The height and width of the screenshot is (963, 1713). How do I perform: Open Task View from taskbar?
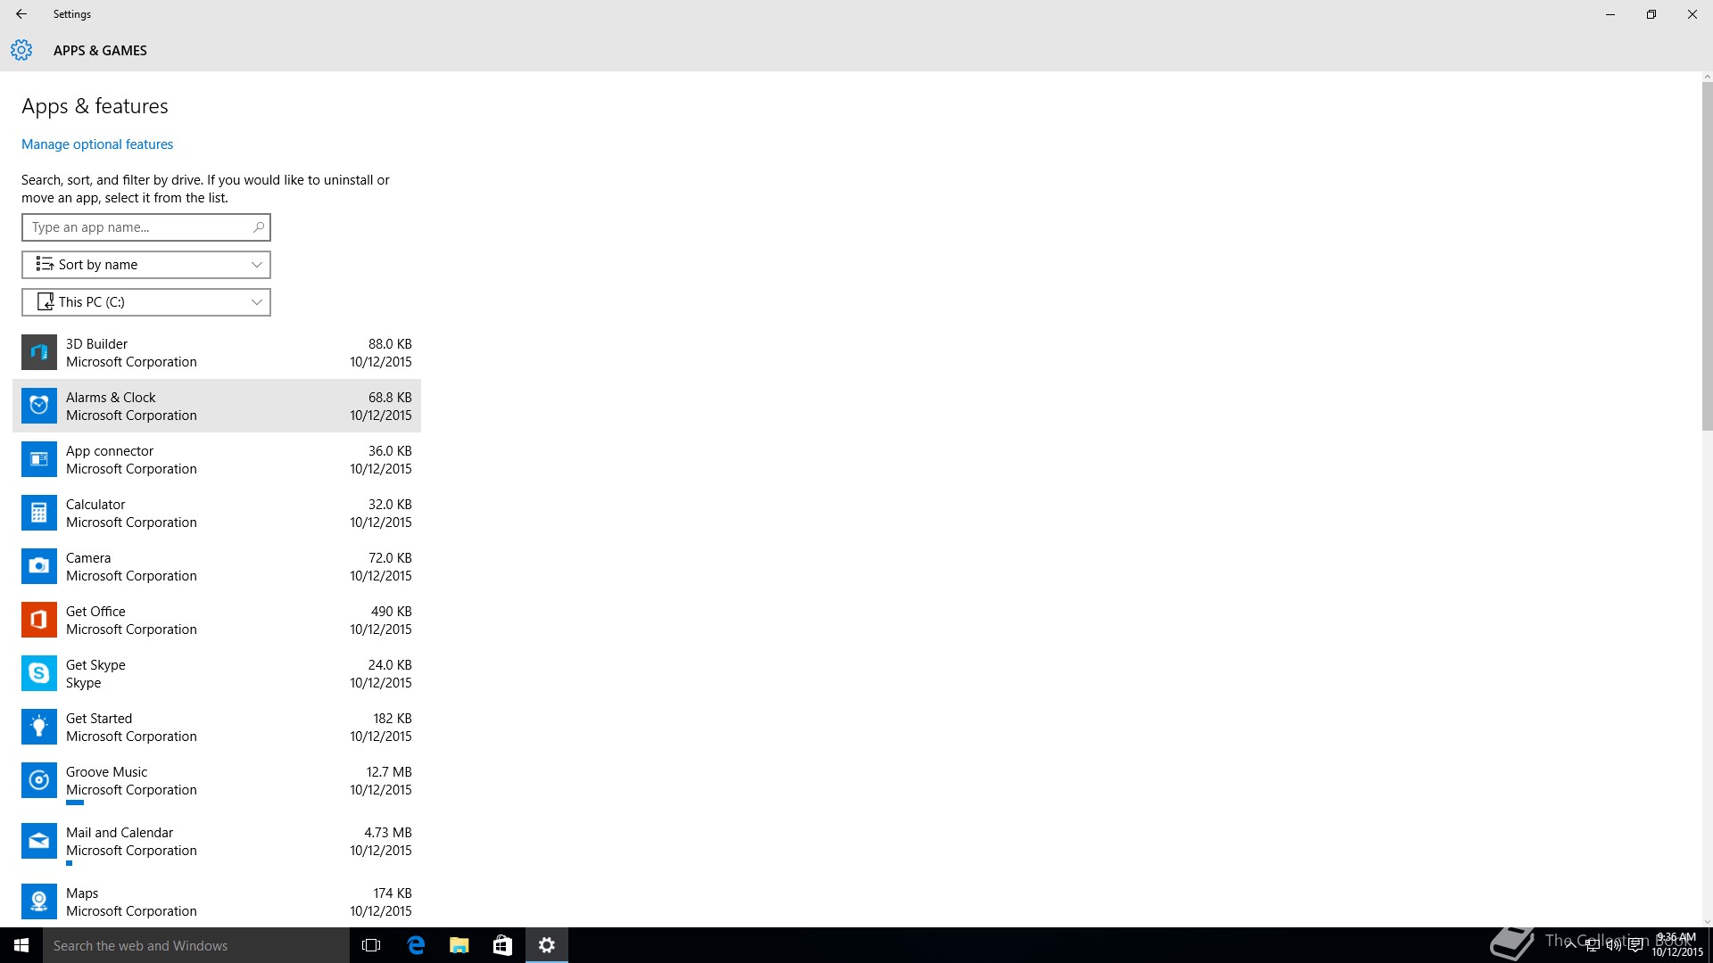(371, 945)
